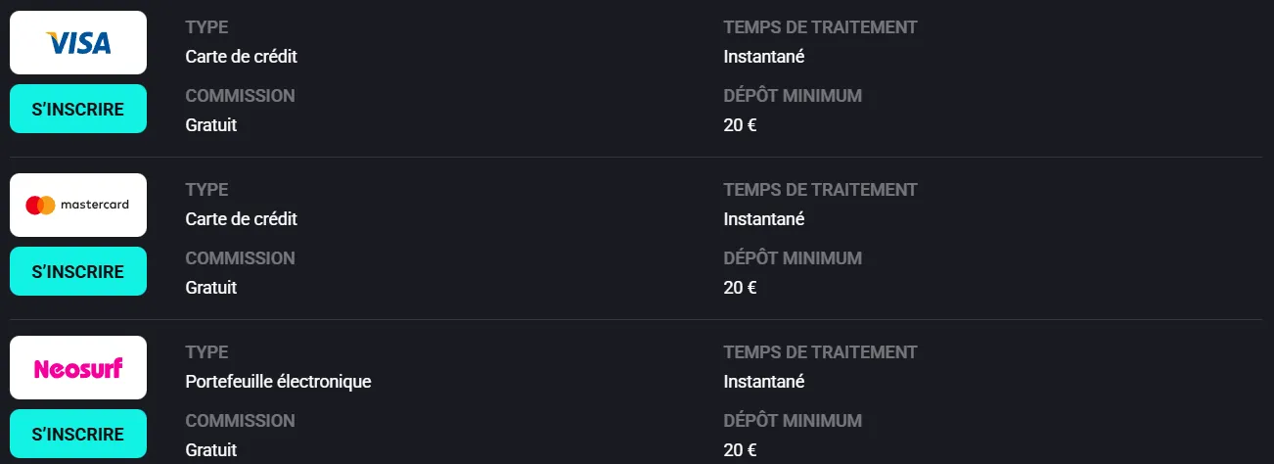The width and height of the screenshot is (1274, 464).
Task: Click the Mastercard logo
Action: (x=78, y=206)
